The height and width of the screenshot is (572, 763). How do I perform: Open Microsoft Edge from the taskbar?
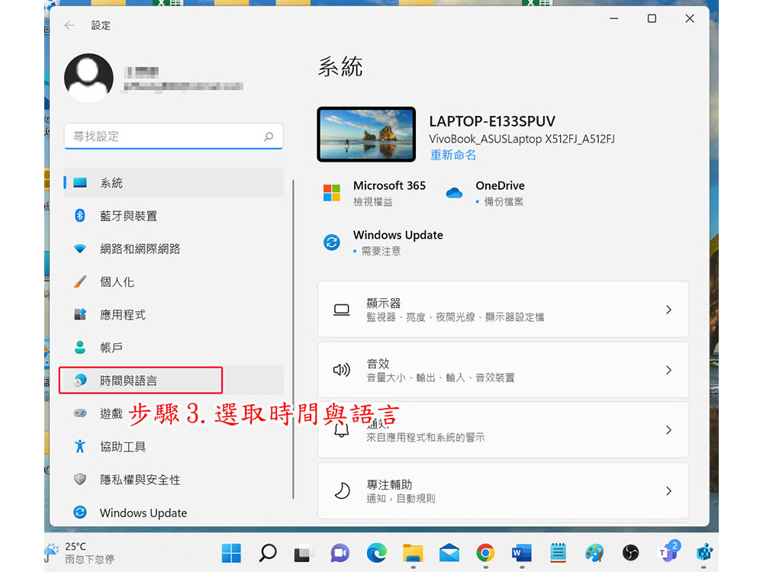point(376,553)
